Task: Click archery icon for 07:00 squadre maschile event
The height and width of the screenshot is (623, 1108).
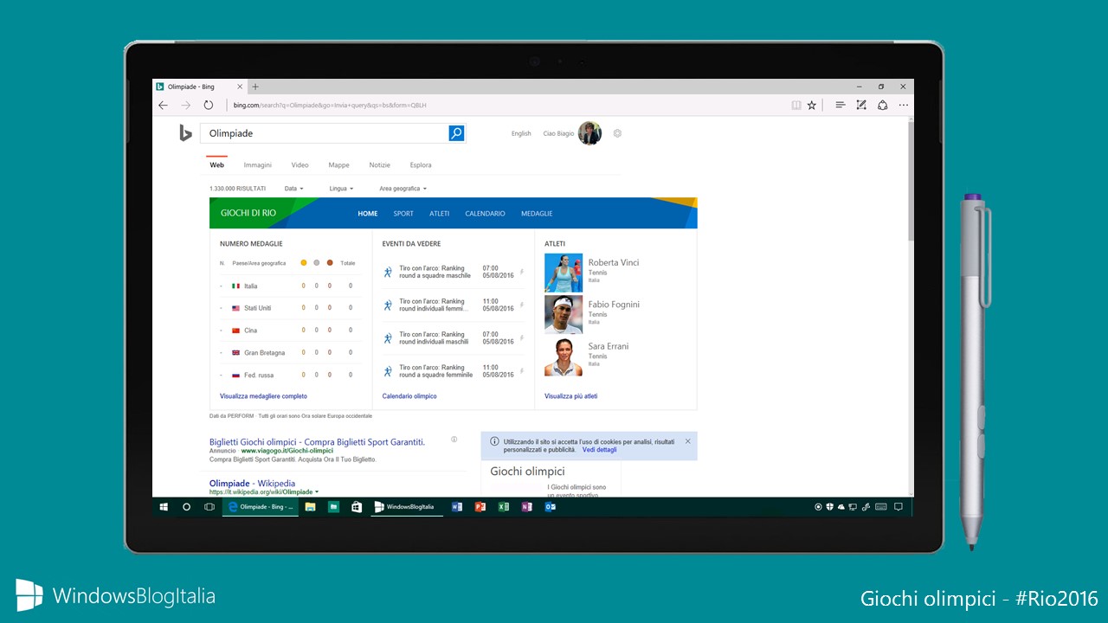Action: 388,273
